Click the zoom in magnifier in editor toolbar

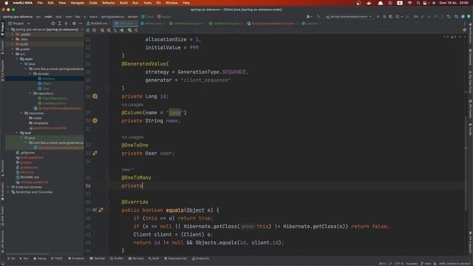103,30
